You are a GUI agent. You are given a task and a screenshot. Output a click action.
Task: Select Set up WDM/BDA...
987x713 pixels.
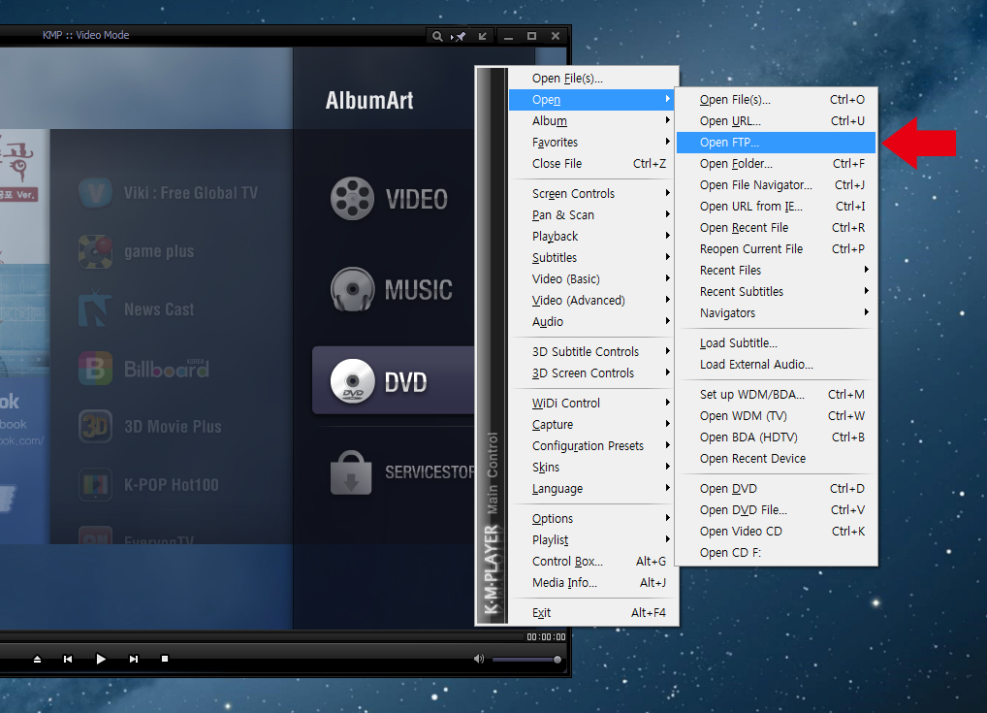tap(777, 395)
